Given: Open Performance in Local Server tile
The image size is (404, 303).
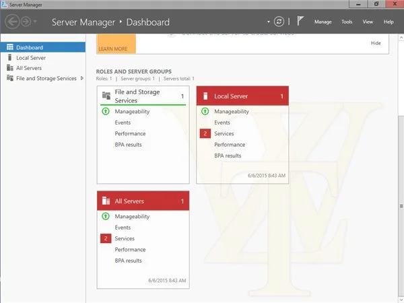Looking at the screenshot, I should (x=230, y=145).
